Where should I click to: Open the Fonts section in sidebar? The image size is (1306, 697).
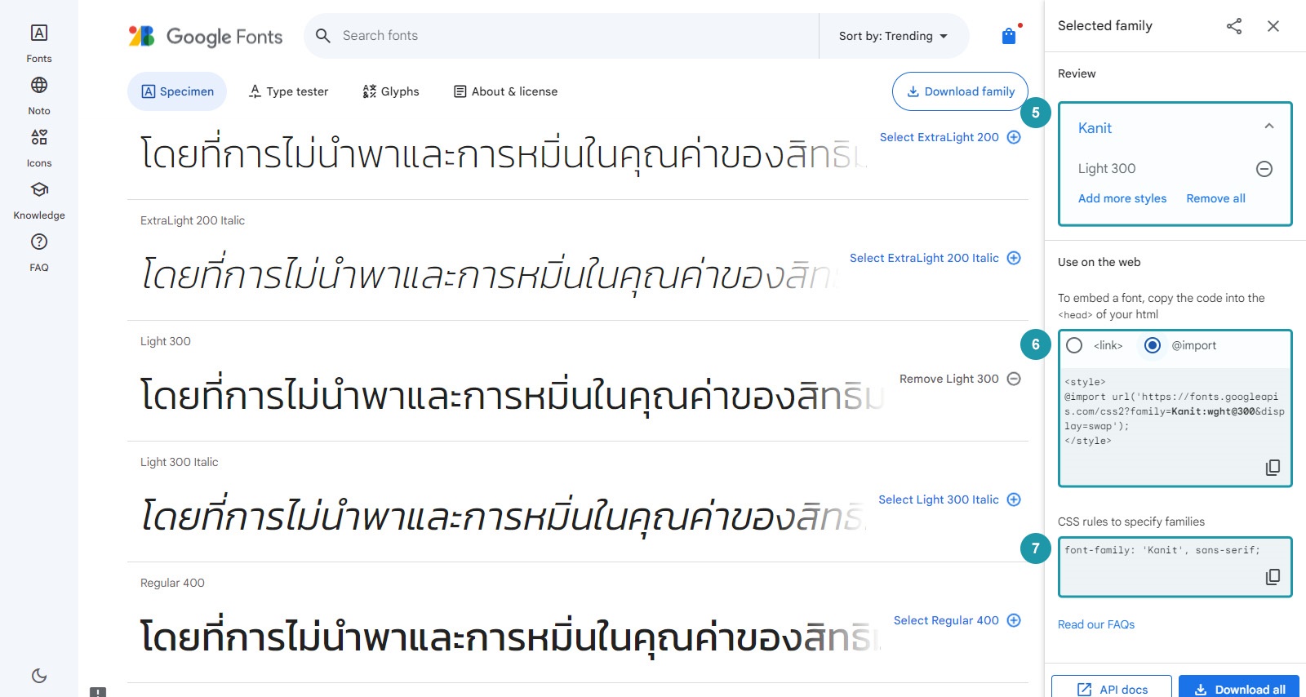coord(39,43)
